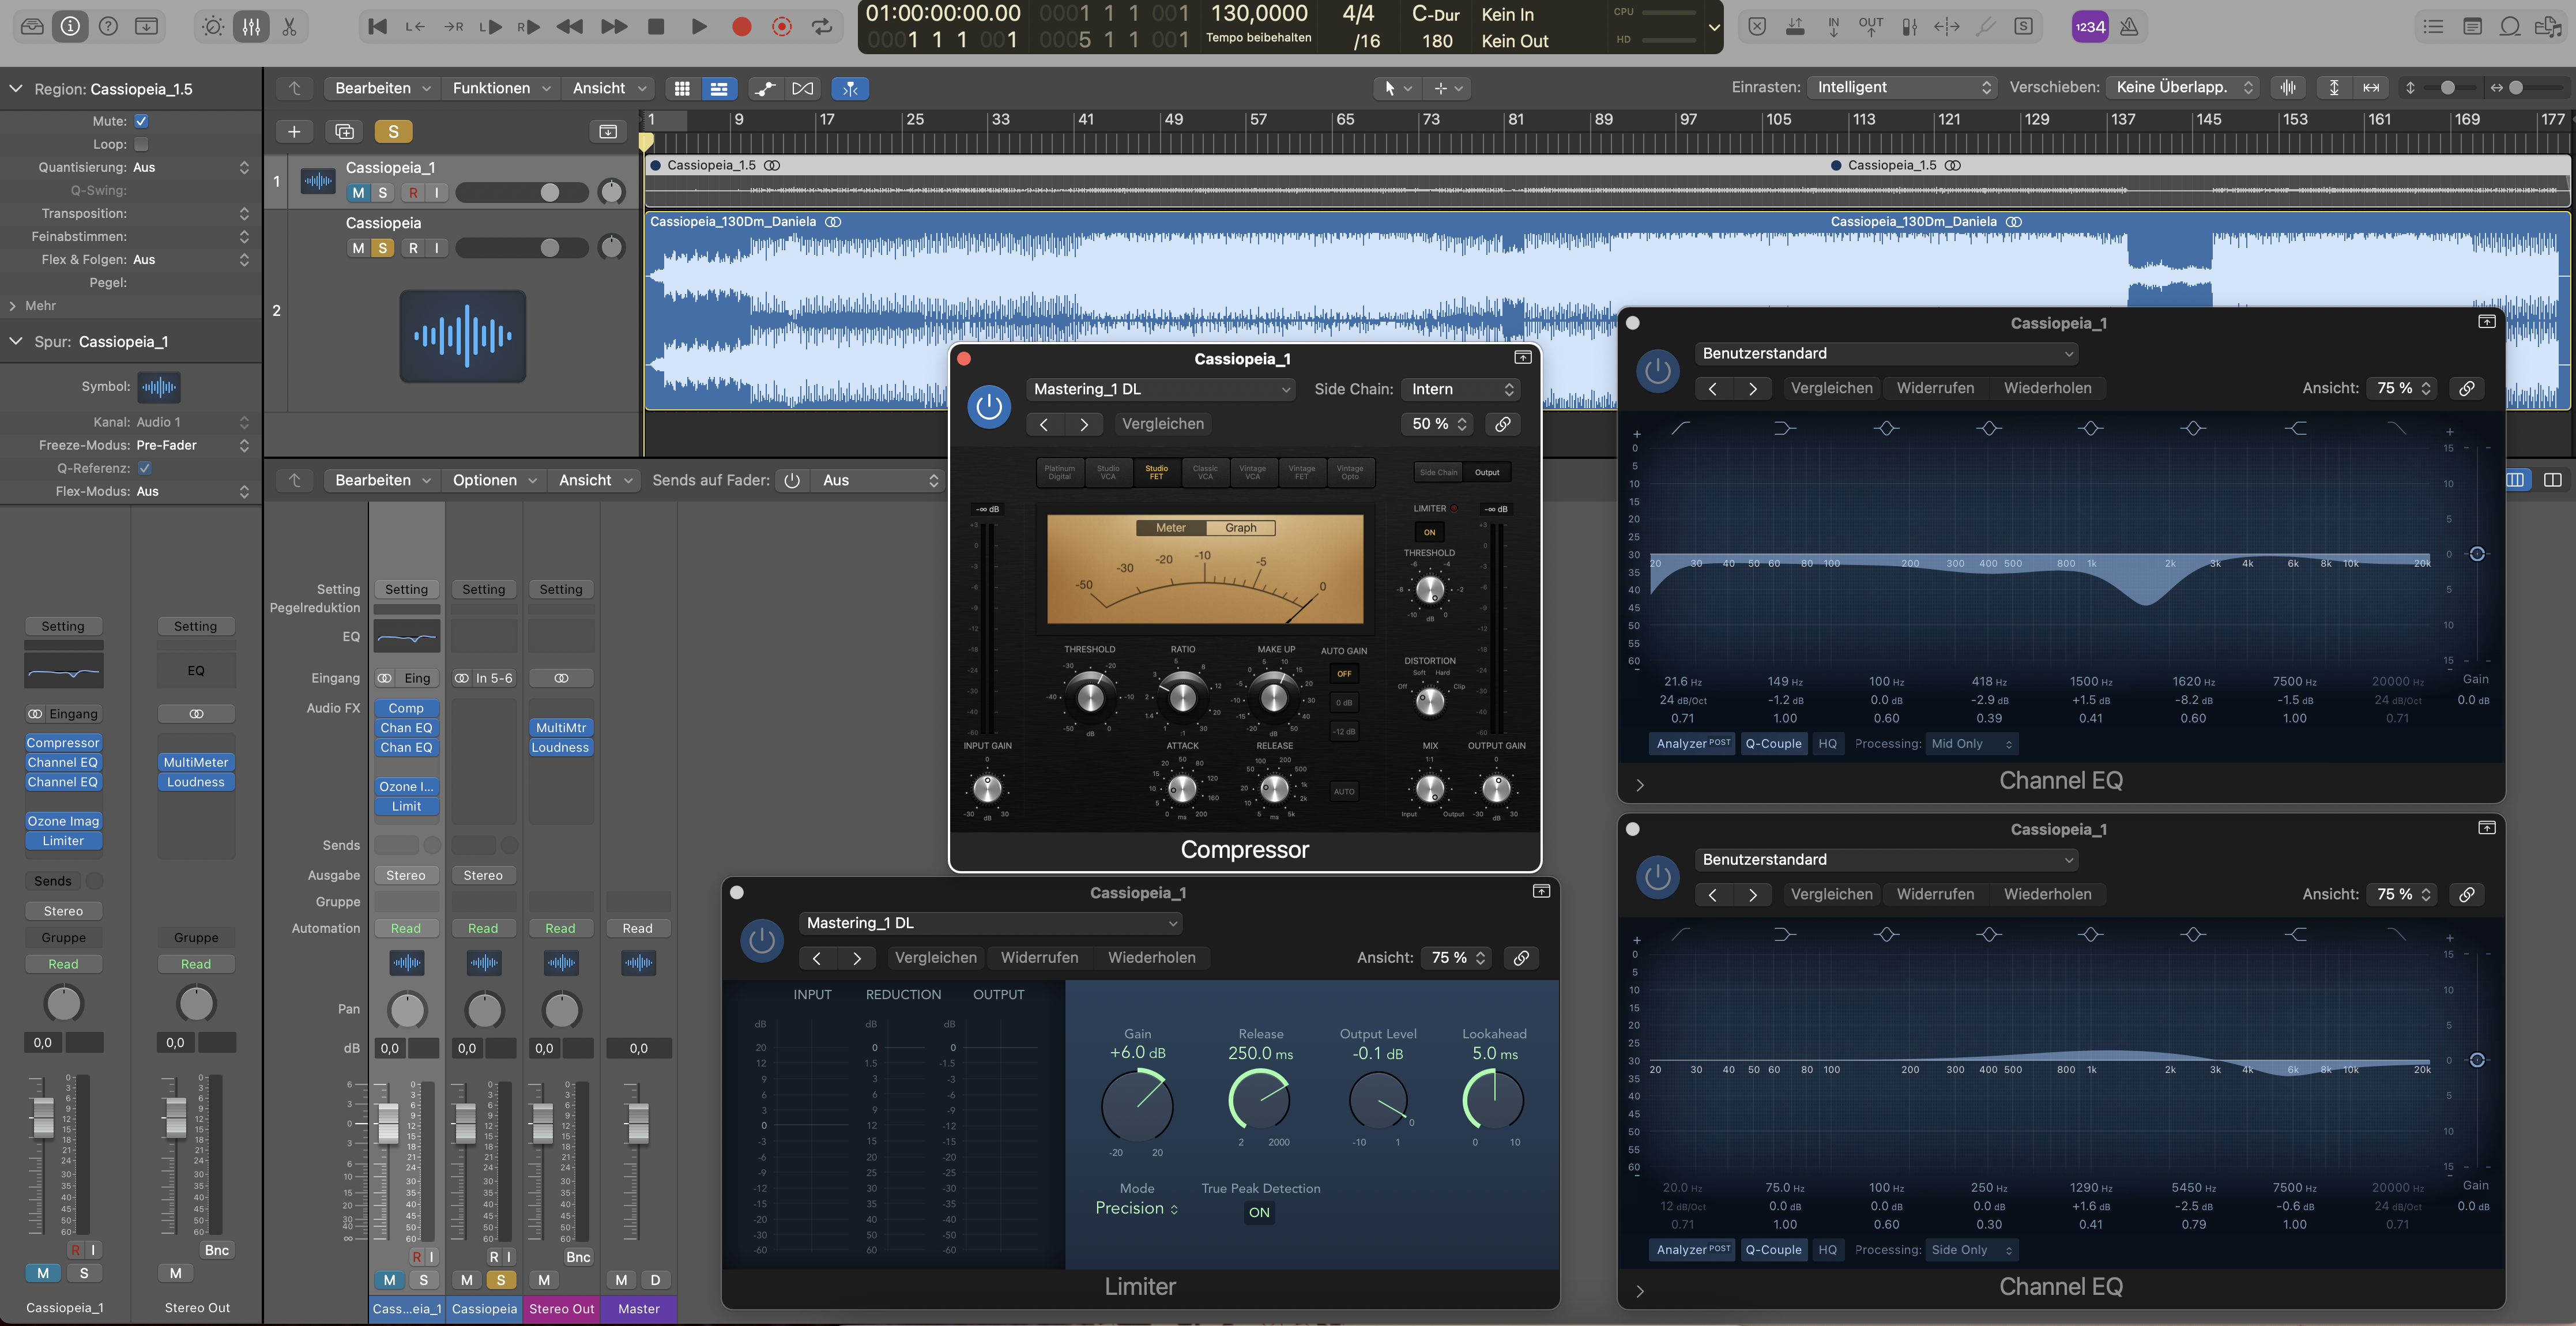Open the library inbox icon
The width and height of the screenshot is (2576, 1326).
click(x=32, y=27)
